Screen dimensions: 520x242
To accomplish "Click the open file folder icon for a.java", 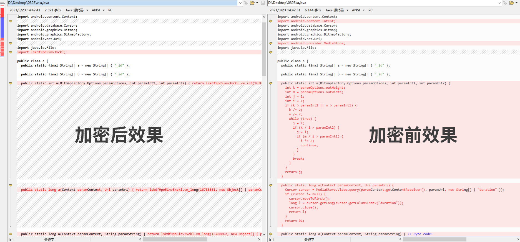I will (x=511, y=3).
